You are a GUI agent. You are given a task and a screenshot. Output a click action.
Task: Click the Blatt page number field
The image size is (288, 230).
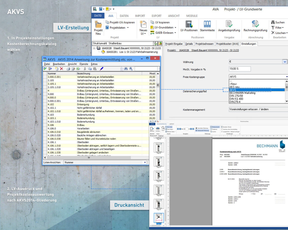tap(186, 129)
